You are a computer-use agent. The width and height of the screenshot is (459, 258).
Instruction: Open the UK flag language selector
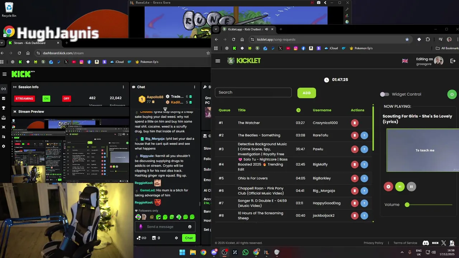[405, 61]
